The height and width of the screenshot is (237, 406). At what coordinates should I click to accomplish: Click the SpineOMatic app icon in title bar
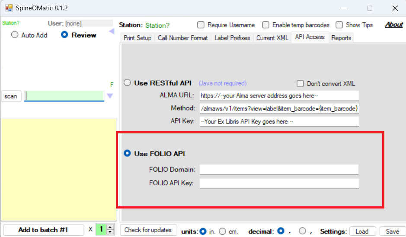(x=9, y=8)
